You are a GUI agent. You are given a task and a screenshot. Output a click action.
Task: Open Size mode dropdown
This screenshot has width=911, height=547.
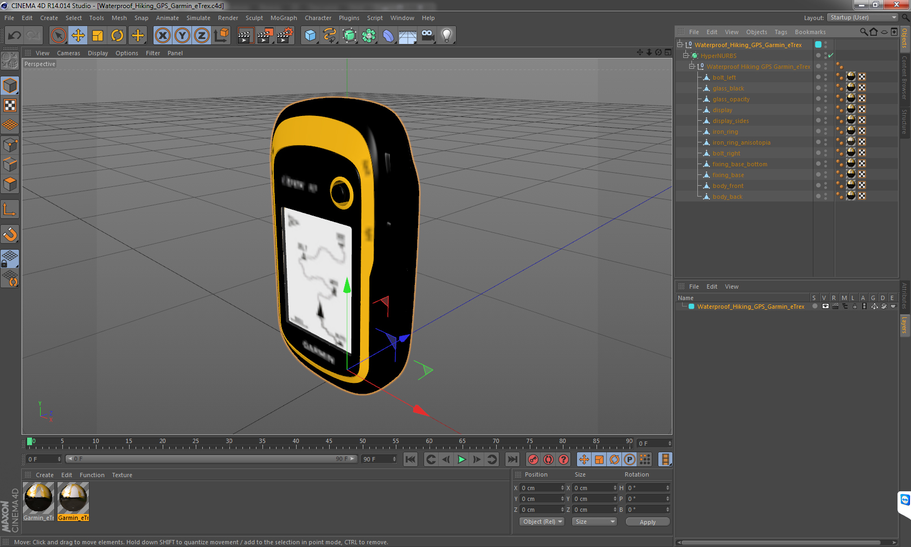click(x=594, y=522)
